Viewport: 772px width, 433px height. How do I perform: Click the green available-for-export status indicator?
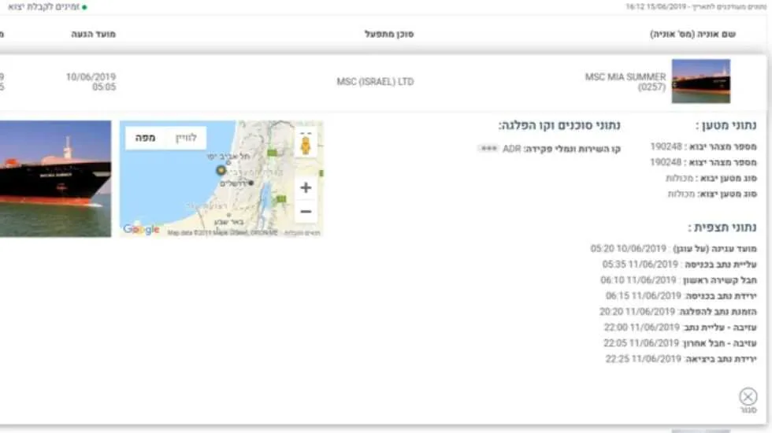point(84,7)
